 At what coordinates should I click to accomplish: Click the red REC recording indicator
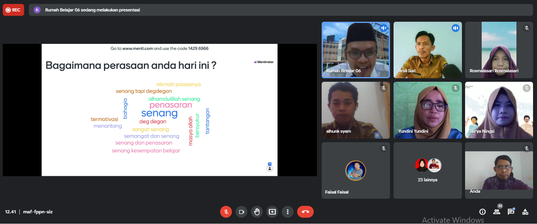pos(13,10)
